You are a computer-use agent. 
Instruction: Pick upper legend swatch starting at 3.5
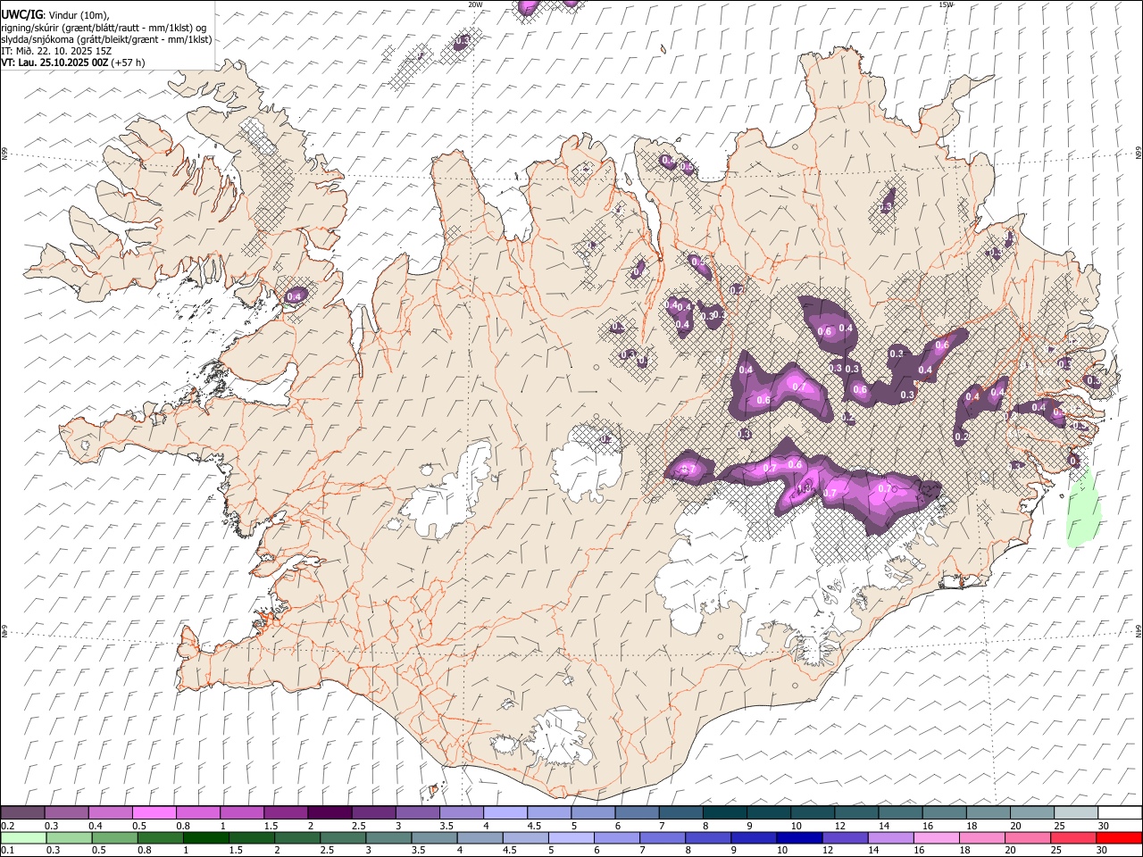(461, 813)
